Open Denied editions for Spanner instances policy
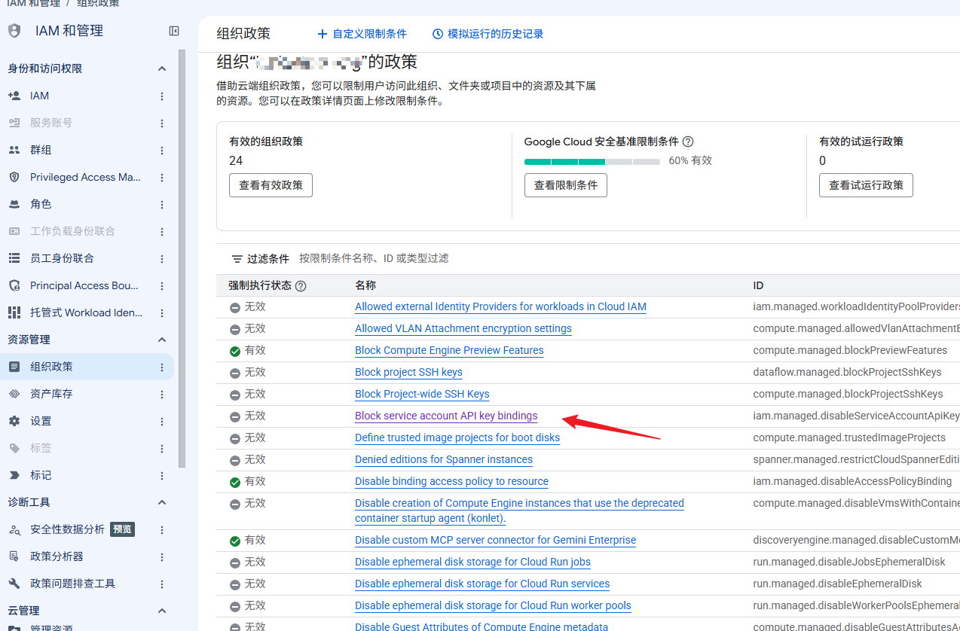Viewport: 960px width, 631px height. (x=444, y=460)
